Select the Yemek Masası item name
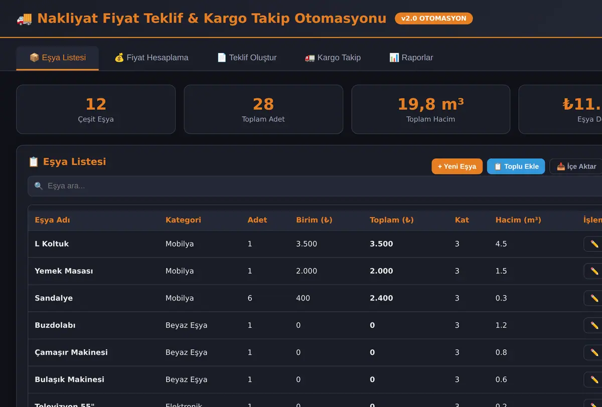 (64, 271)
